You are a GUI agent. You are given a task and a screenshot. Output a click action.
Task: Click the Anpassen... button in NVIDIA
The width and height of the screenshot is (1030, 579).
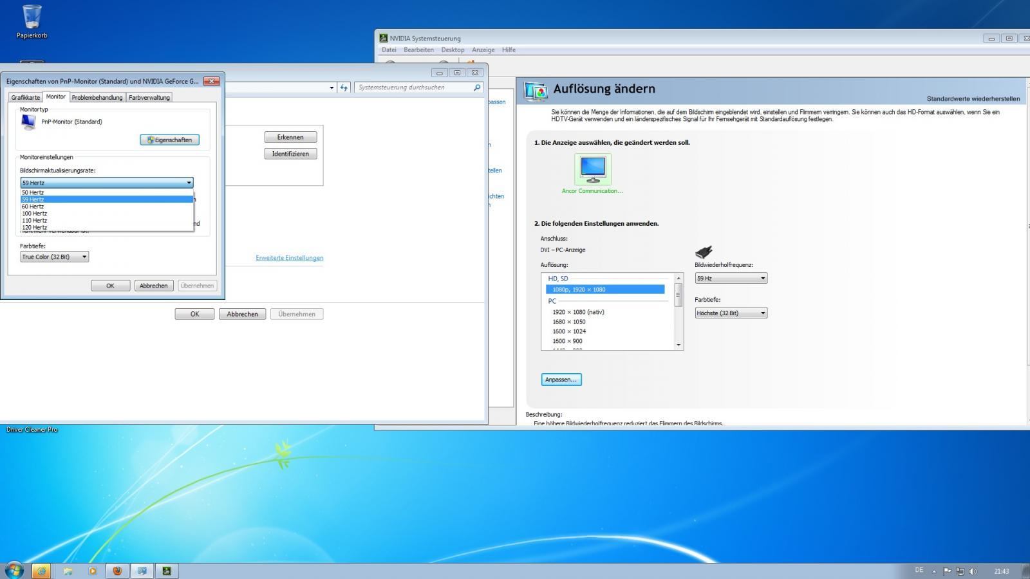561,380
